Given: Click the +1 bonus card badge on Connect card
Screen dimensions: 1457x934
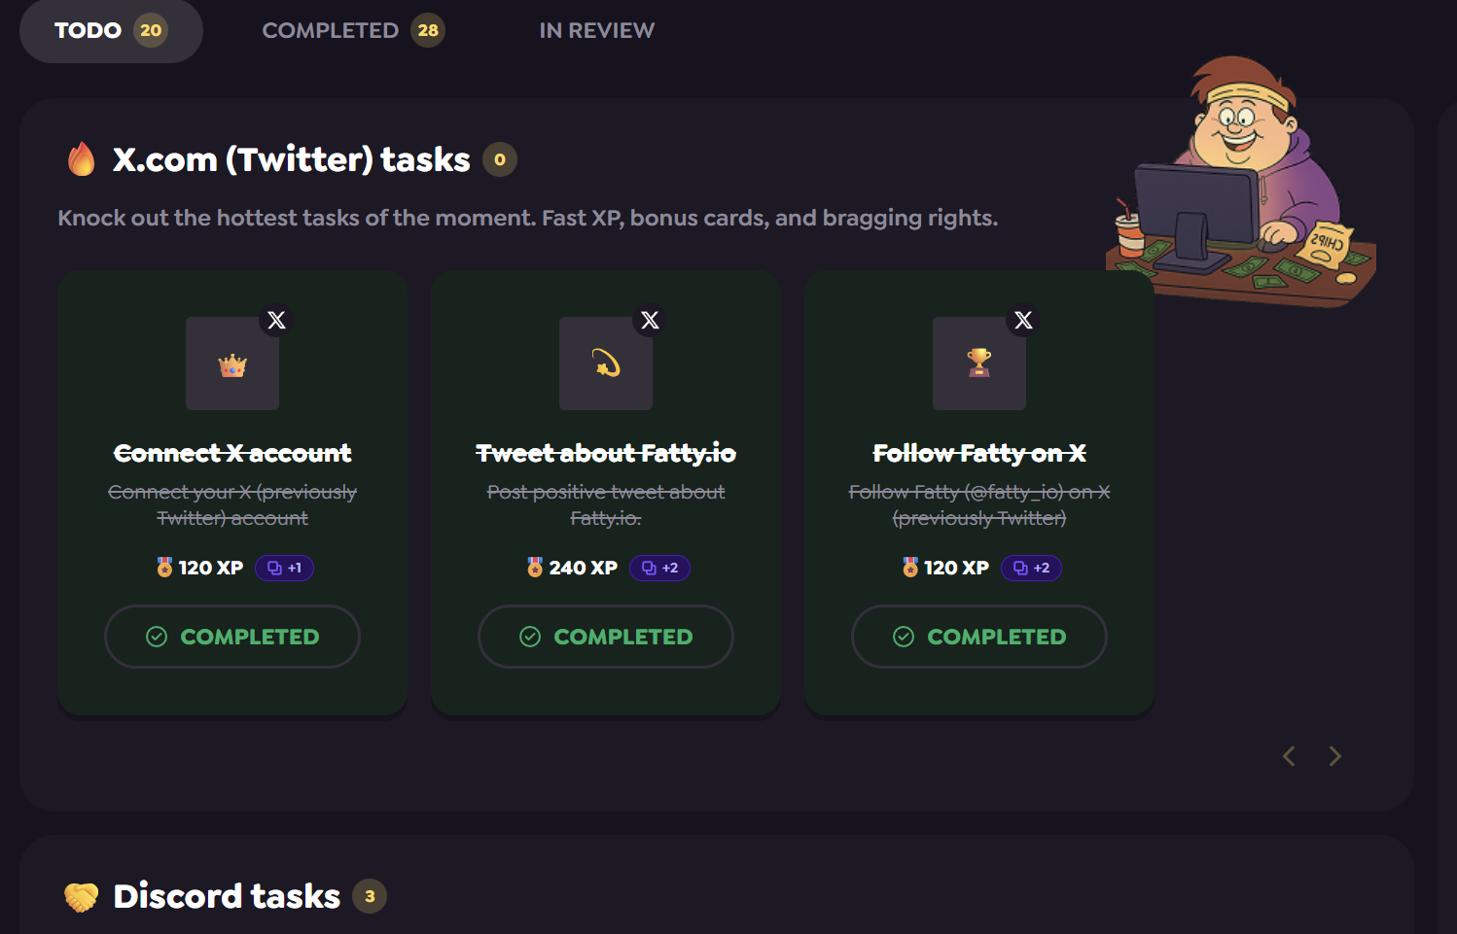Looking at the screenshot, I should [284, 568].
